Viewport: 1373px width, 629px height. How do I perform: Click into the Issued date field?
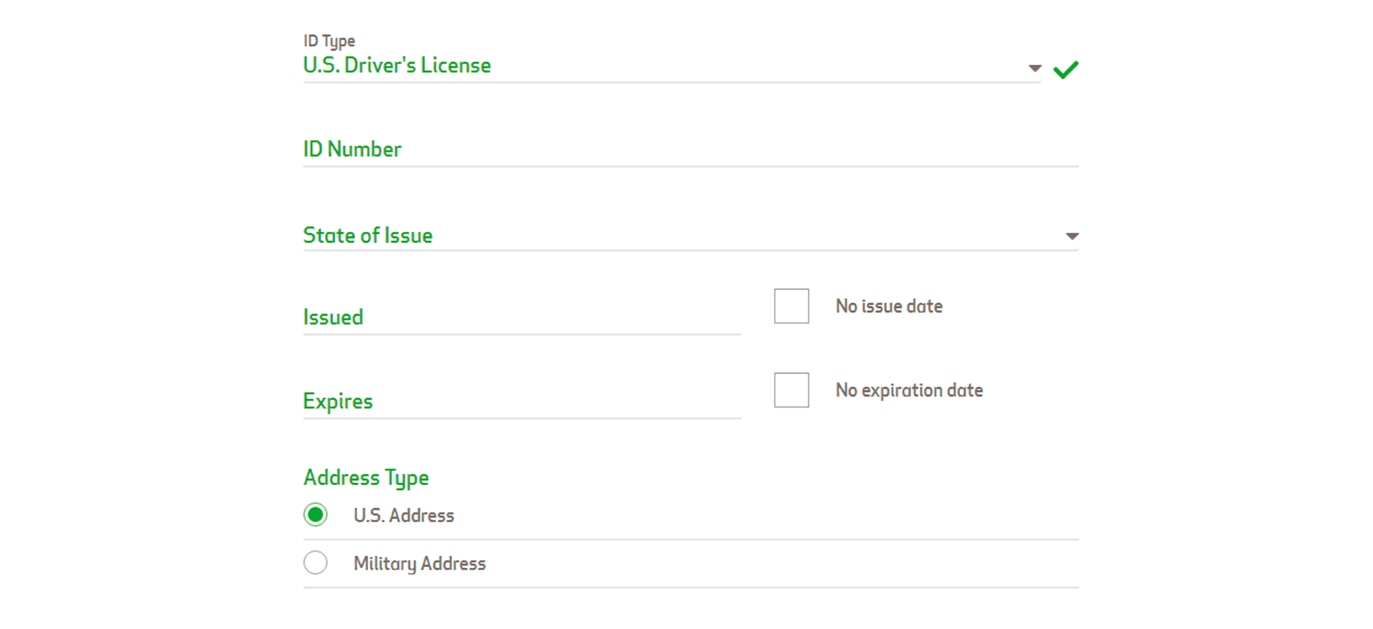pos(521,317)
